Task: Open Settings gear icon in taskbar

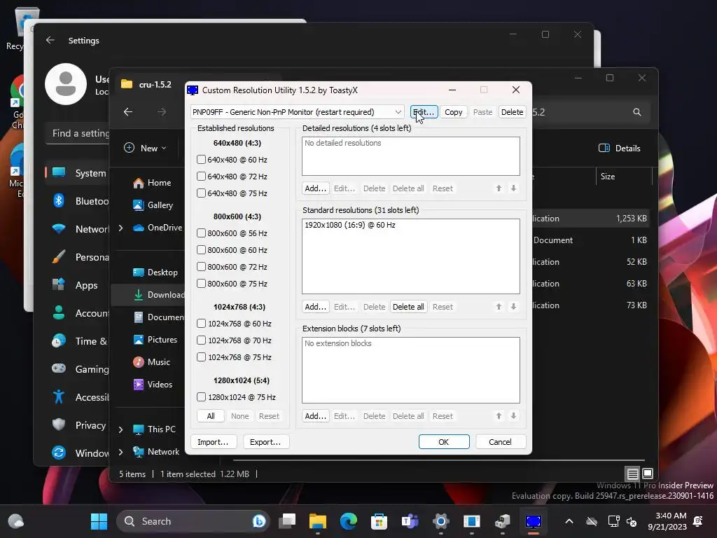Action: (x=441, y=521)
